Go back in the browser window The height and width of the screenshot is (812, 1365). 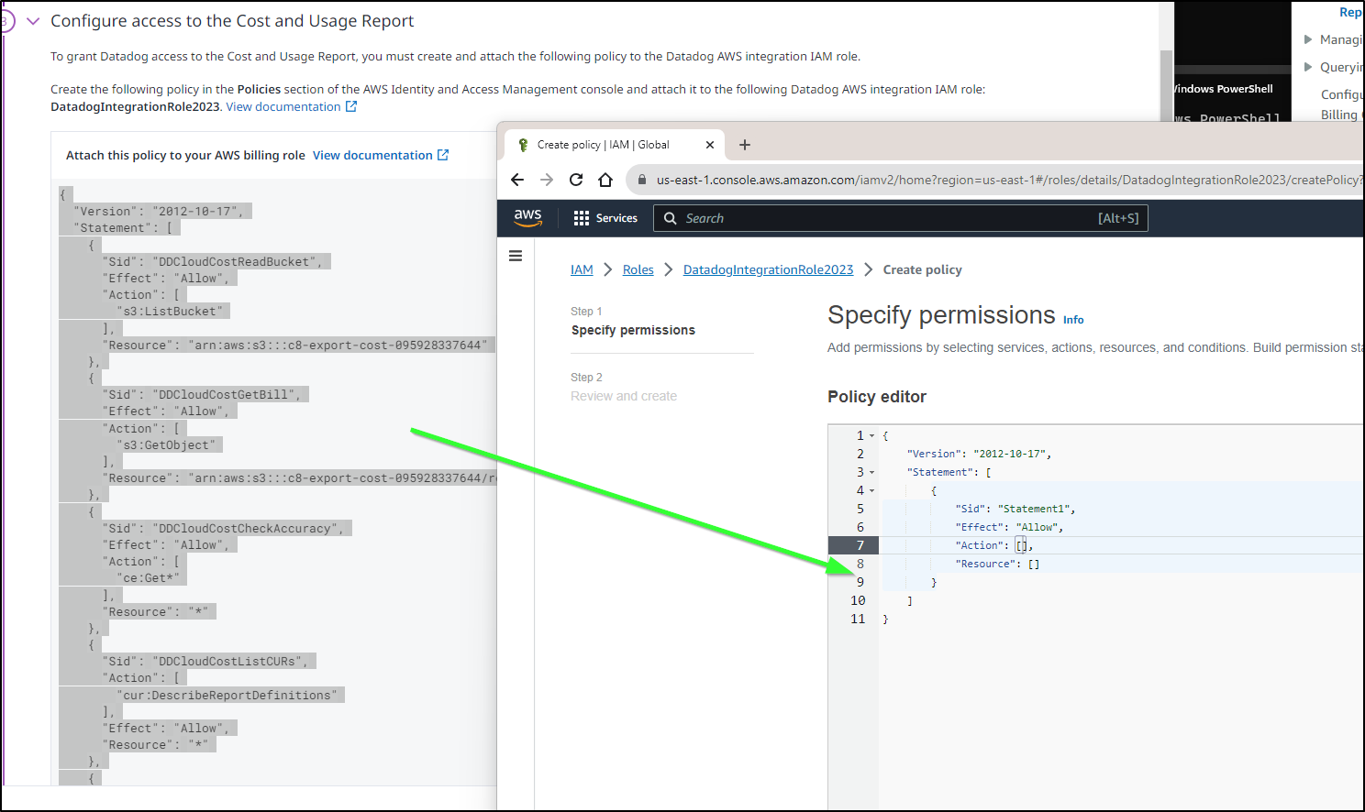pos(517,180)
